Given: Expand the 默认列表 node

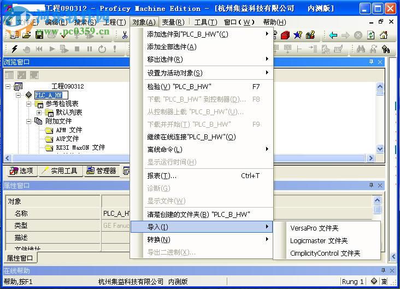Looking at the screenshot, I should 39,113.
